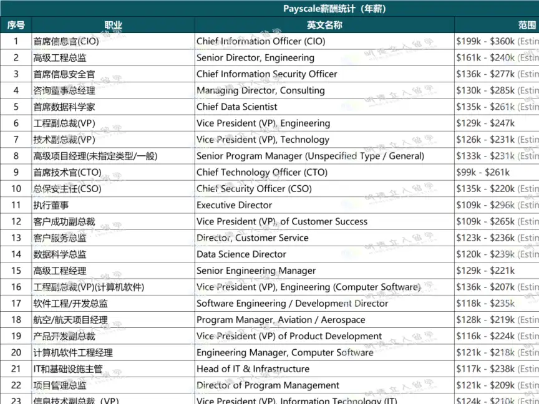Click the "英文名称" column header
539x404 pixels.
324,25
